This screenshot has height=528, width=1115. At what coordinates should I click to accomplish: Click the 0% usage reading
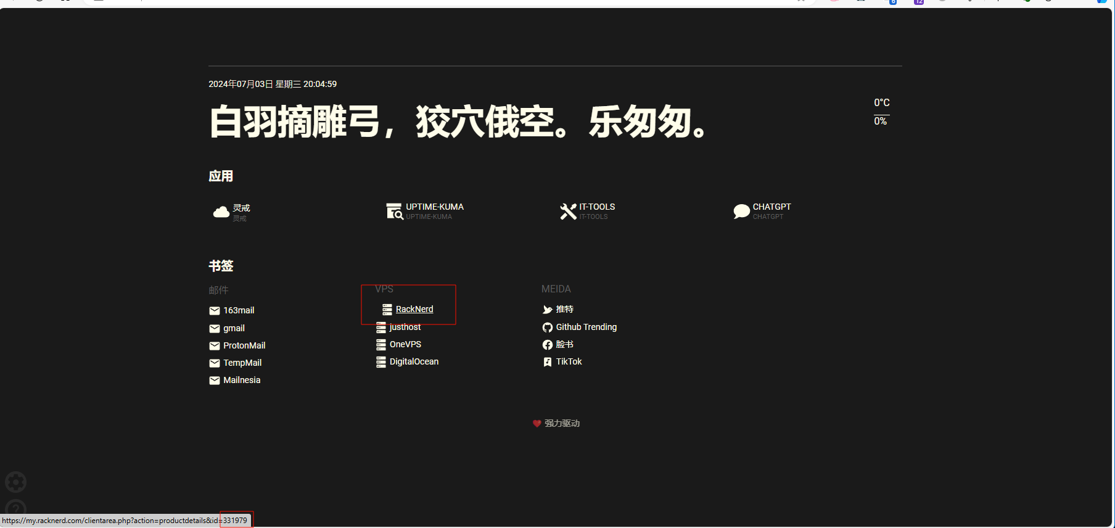click(881, 121)
